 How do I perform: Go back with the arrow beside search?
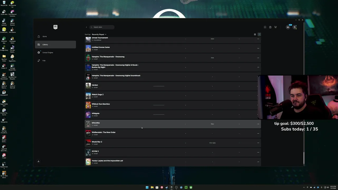click(x=86, y=27)
